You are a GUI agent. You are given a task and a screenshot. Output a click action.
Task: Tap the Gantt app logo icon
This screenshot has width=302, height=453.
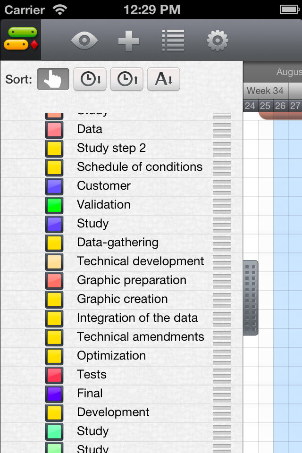point(21,40)
